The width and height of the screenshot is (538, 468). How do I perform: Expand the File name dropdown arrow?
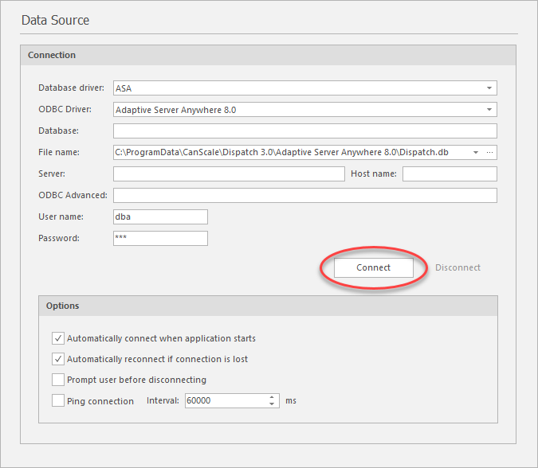tap(476, 152)
